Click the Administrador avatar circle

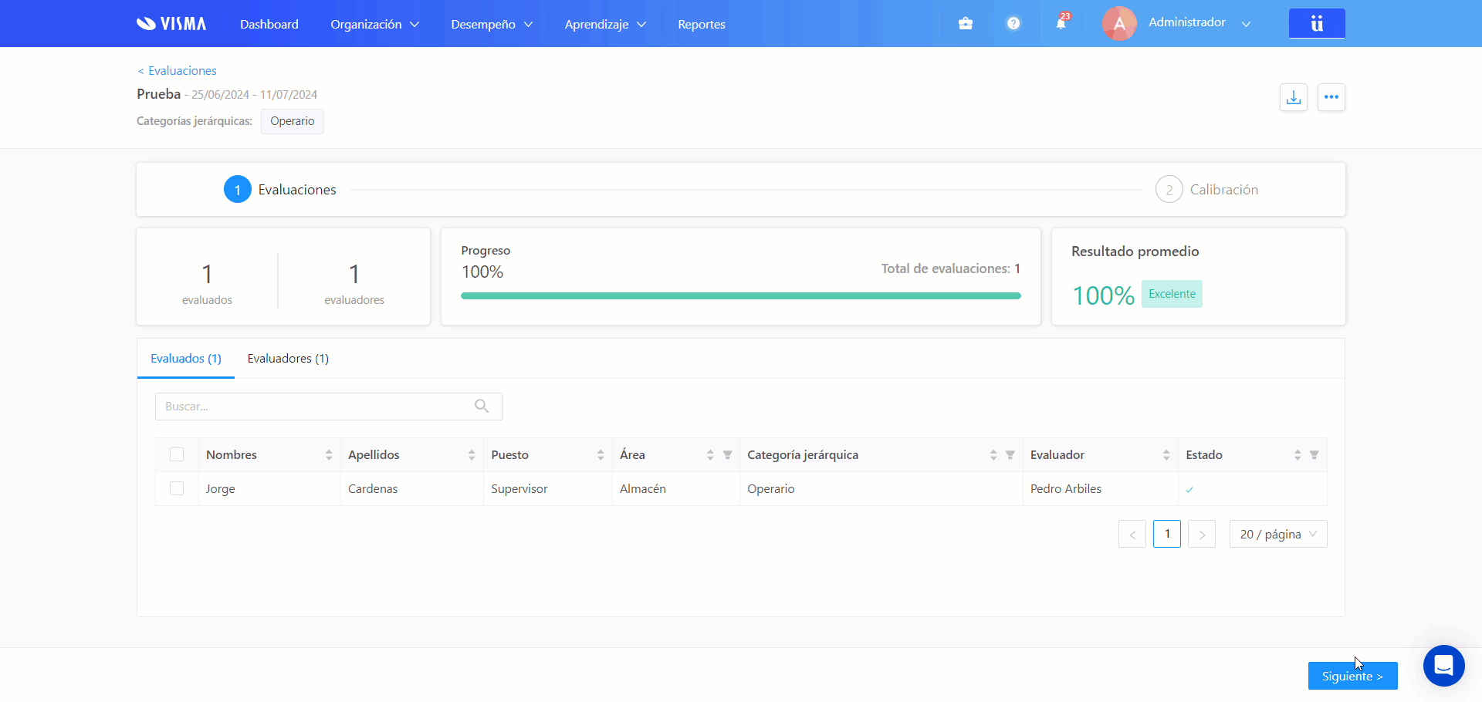point(1119,24)
